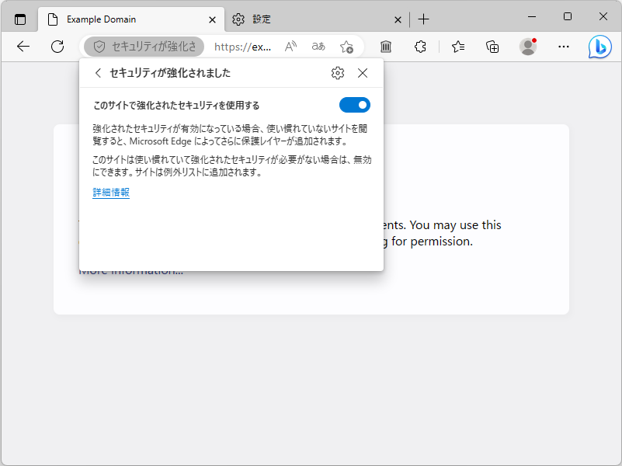Disable enhanced security for this site

tap(354, 105)
